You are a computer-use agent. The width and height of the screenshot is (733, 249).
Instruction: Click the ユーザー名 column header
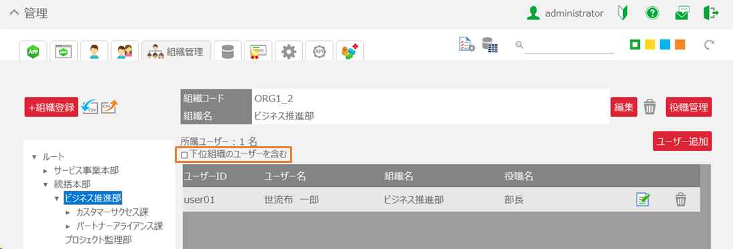pyautogui.click(x=285, y=176)
